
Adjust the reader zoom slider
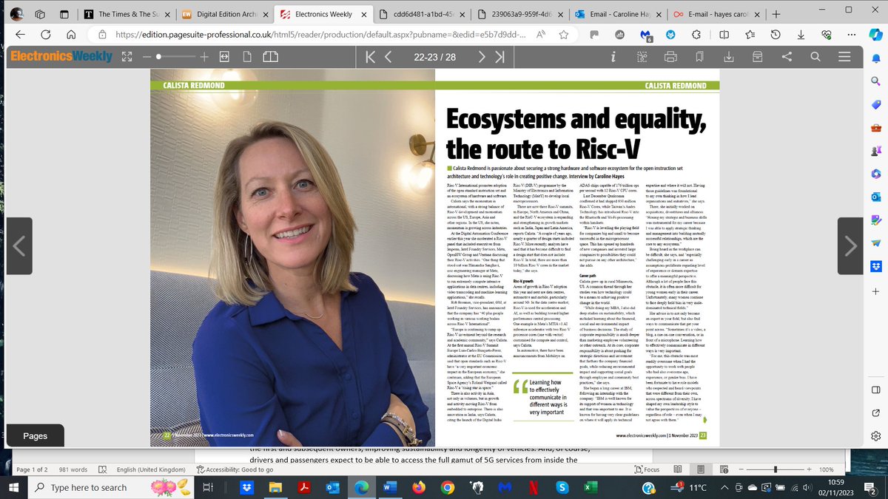[175, 57]
